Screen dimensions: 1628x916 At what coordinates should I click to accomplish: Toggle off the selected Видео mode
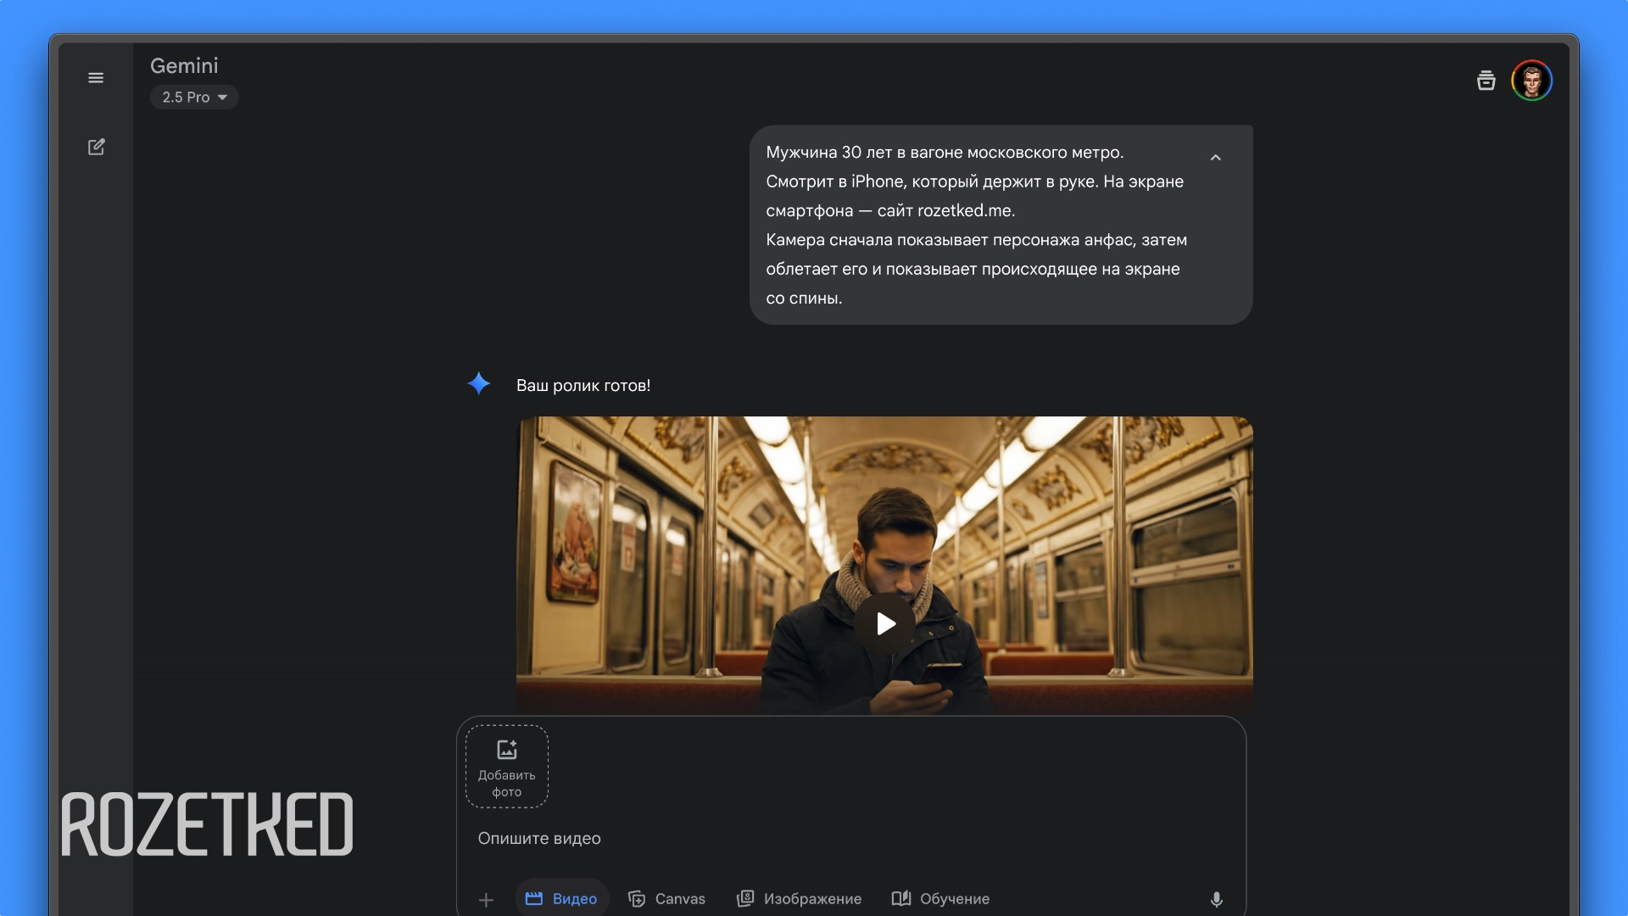click(x=561, y=898)
